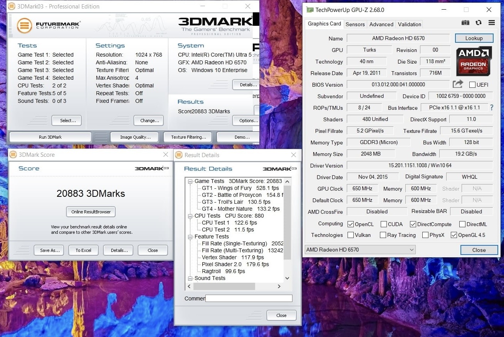Image resolution: width=504 pixels, height=337 pixels.
Task: Click the Close button in GPU-Z
Action: pyautogui.click(x=479, y=250)
